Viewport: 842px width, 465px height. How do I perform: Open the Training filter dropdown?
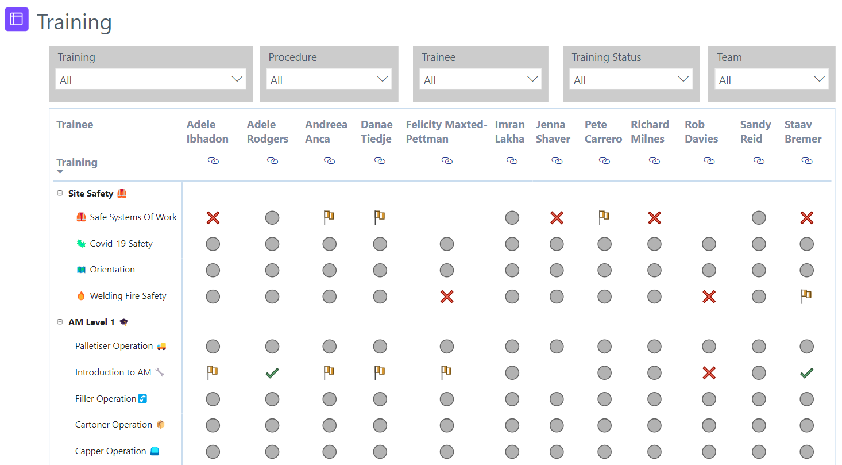point(150,79)
